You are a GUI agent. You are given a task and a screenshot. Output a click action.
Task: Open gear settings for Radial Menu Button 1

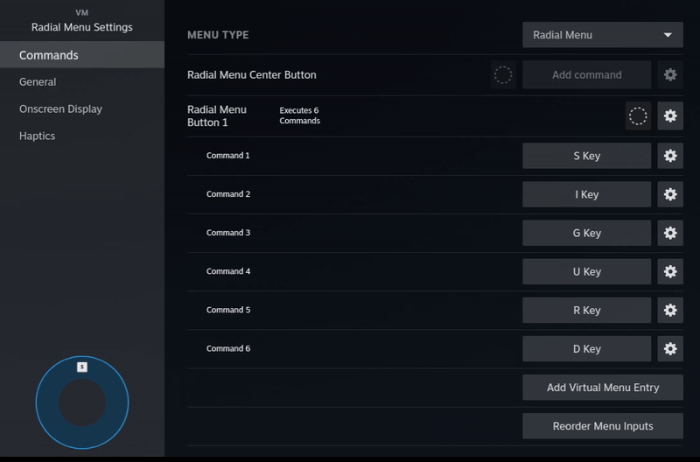click(x=670, y=115)
